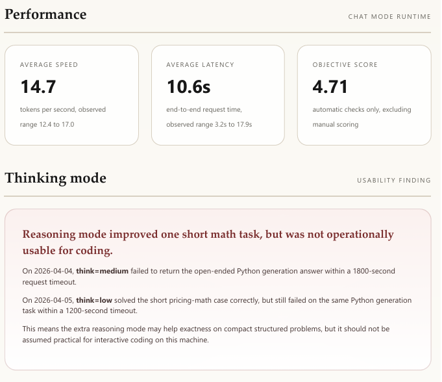Click the end-to-end request time description
Viewport: 442px width, 382px height.
coord(204,110)
